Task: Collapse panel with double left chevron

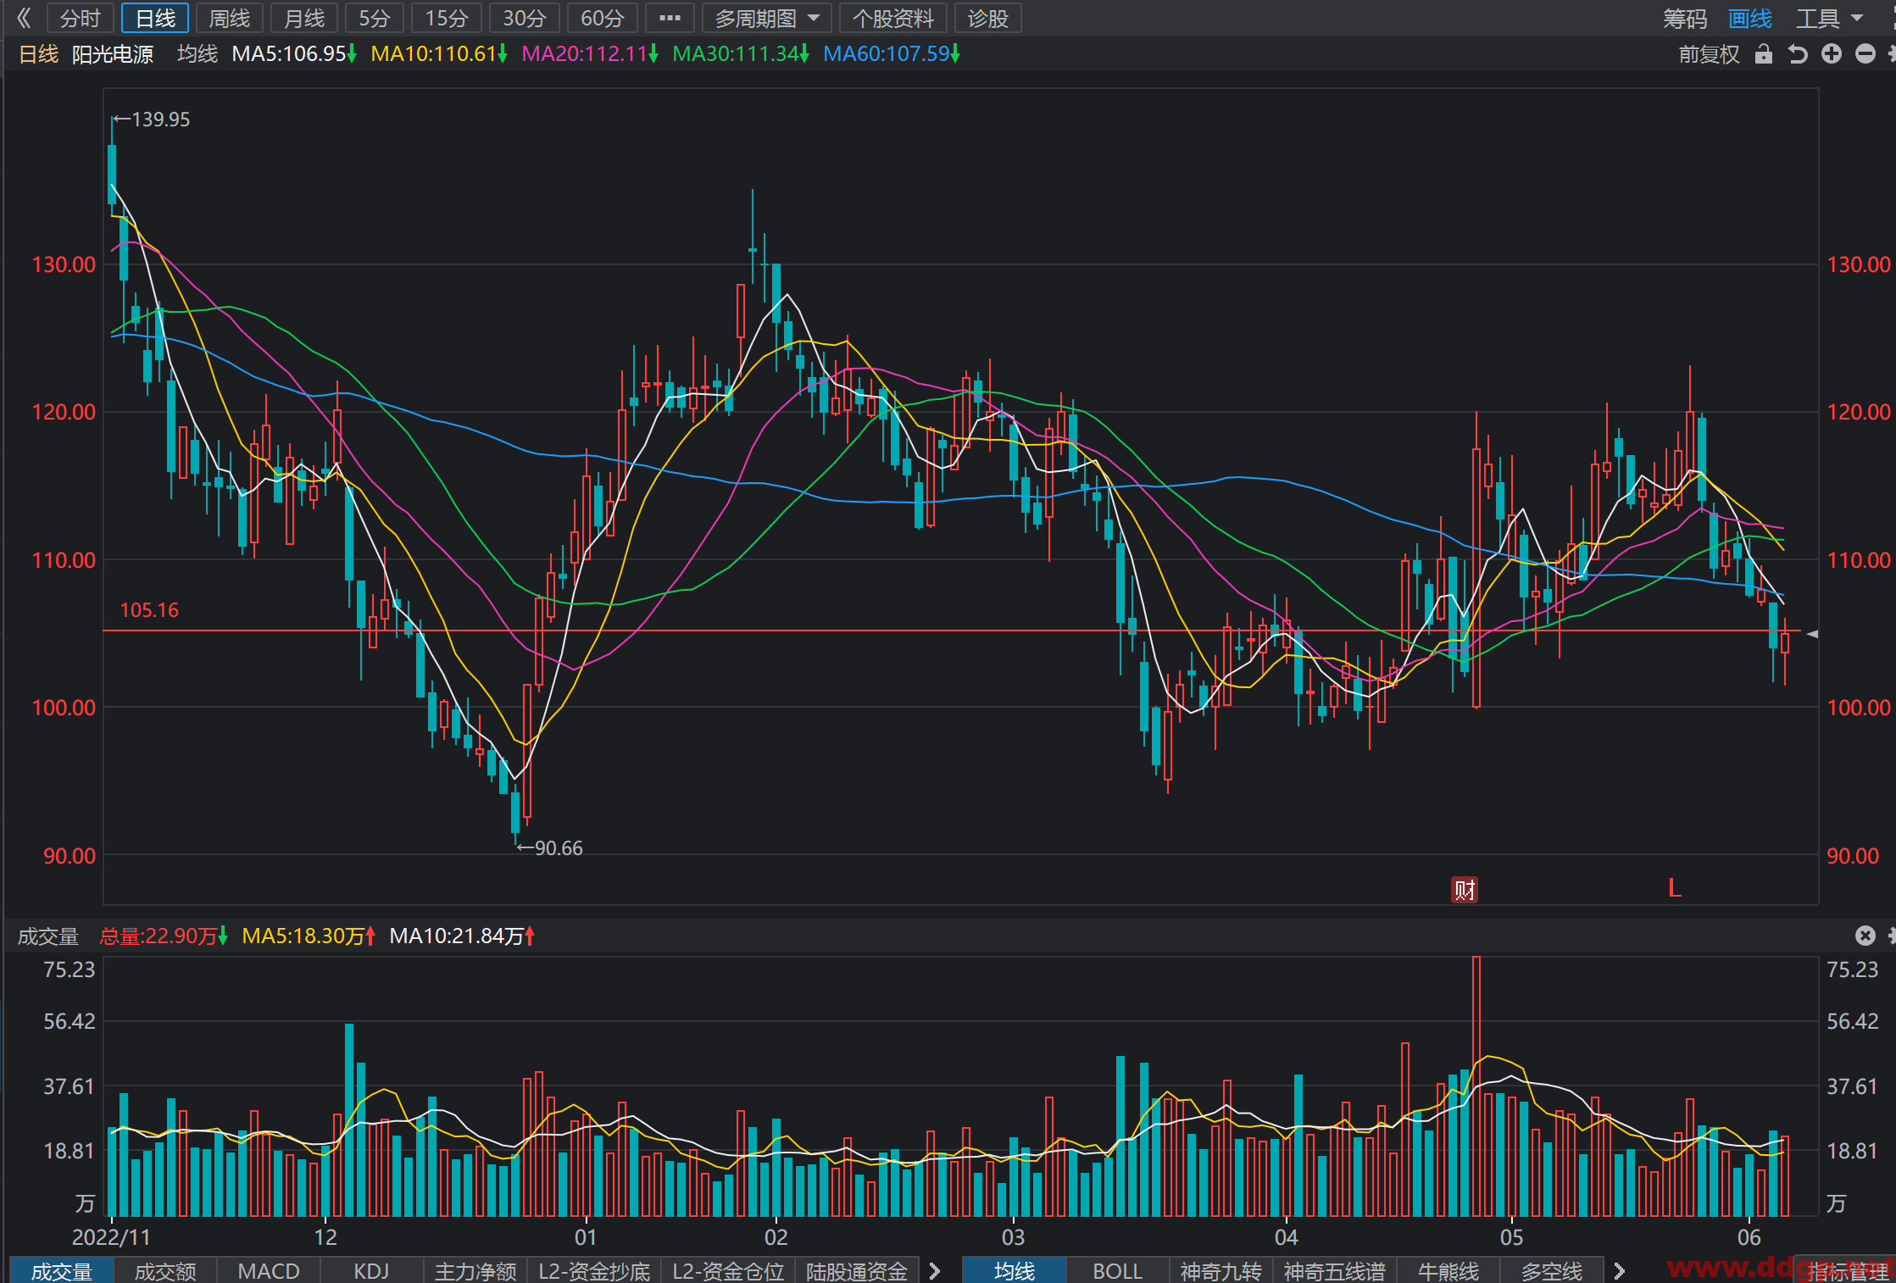Action: coord(23,18)
